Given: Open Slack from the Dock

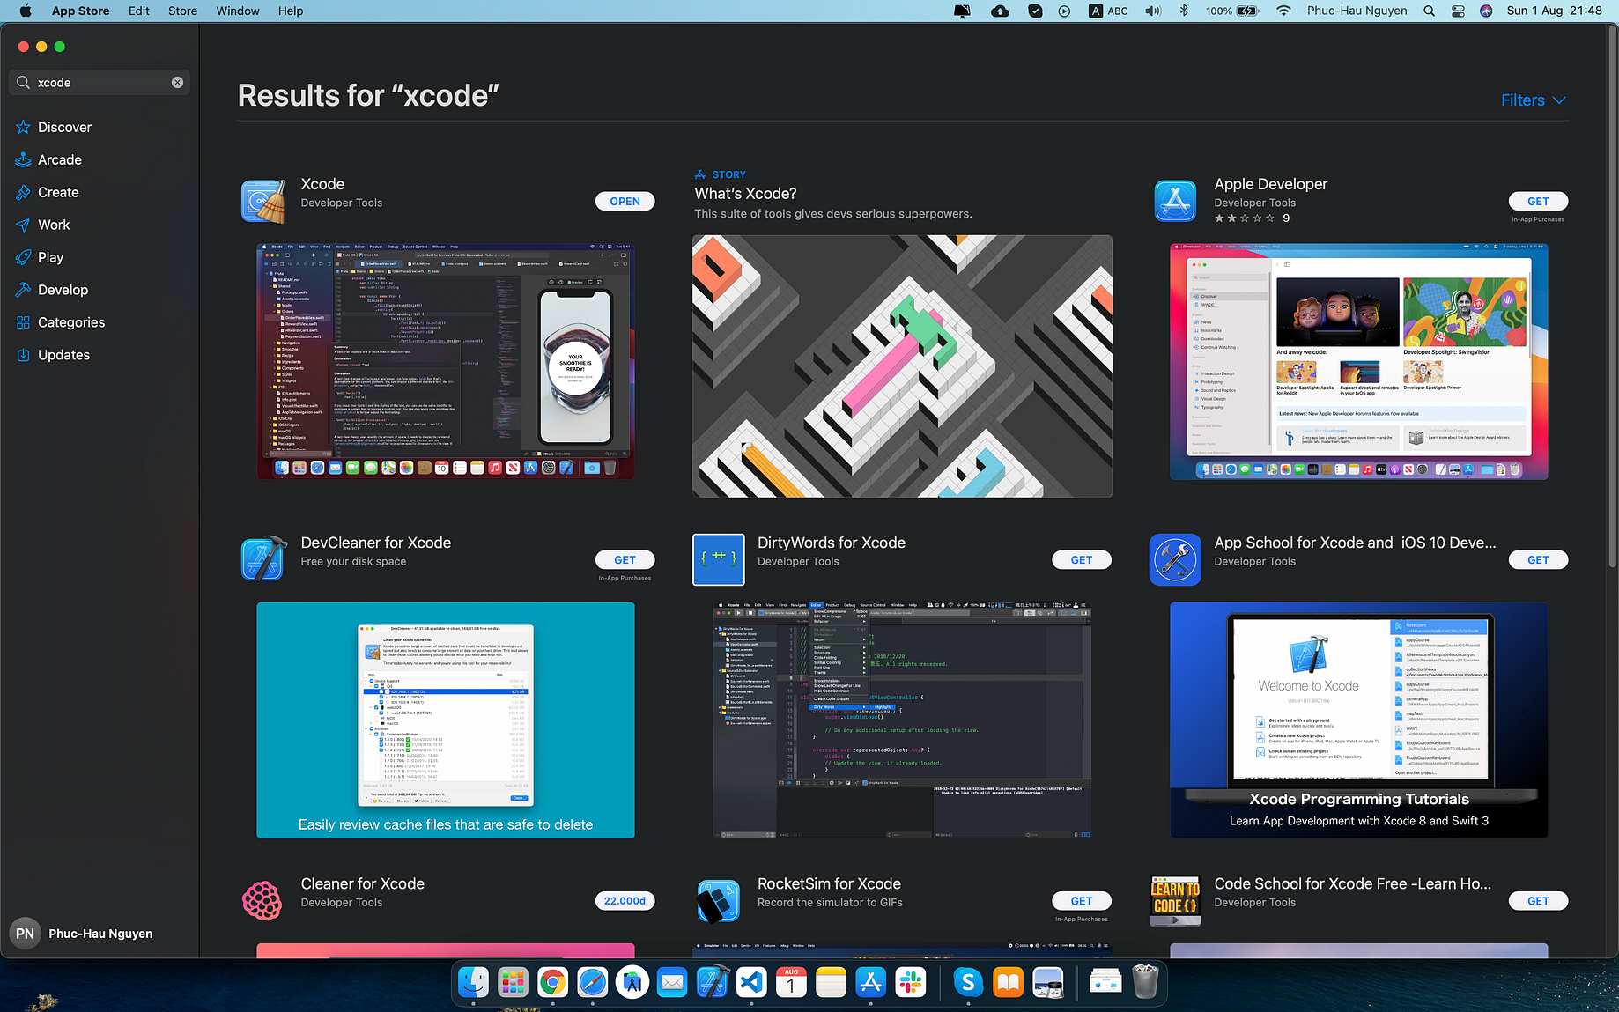Looking at the screenshot, I should (x=911, y=981).
